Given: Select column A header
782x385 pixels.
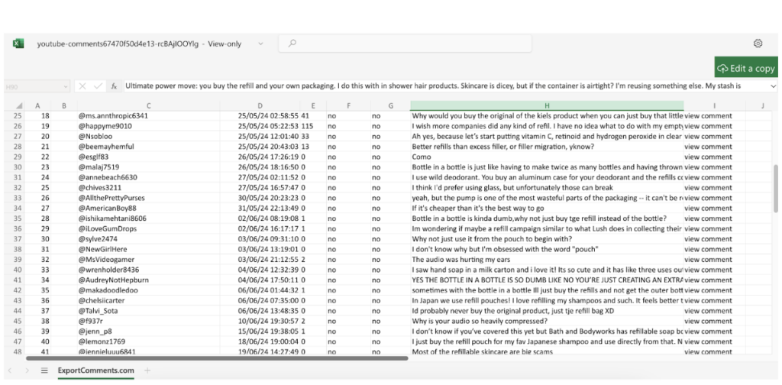Looking at the screenshot, I should [x=37, y=105].
